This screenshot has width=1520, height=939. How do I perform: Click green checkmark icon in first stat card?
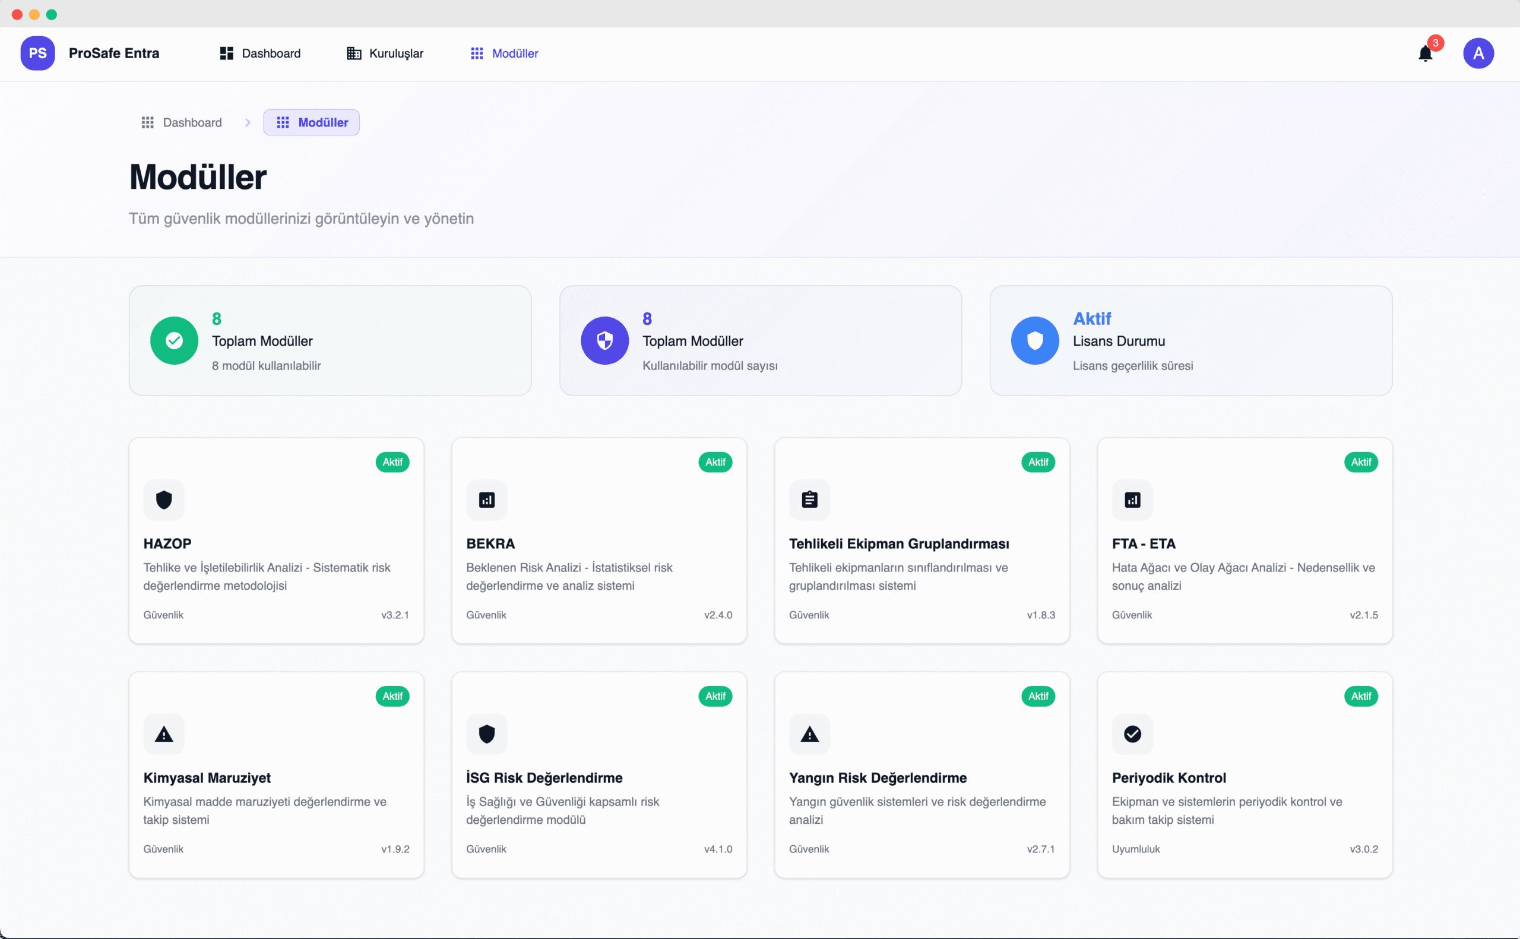pos(175,340)
